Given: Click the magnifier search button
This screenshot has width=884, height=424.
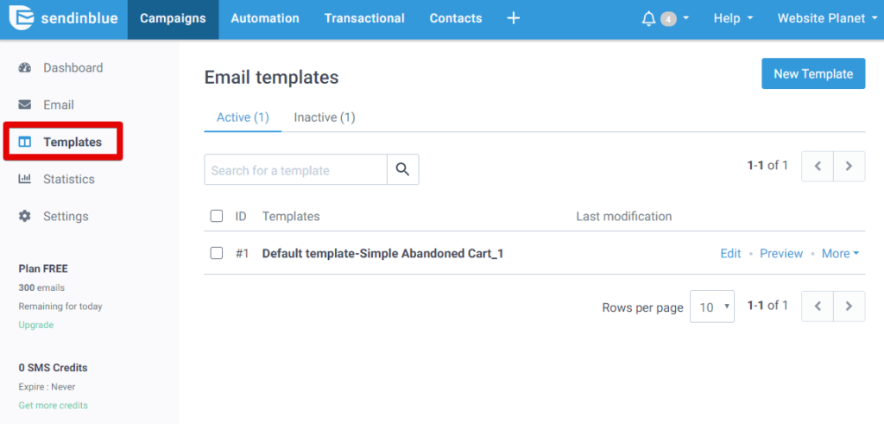Looking at the screenshot, I should [402, 169].
